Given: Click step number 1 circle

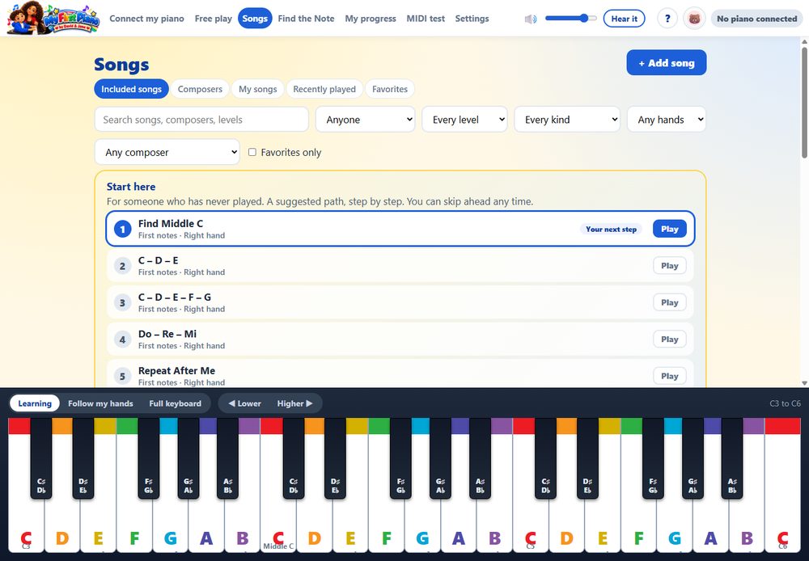Looking at the screenshot, I should click(122, 229).
